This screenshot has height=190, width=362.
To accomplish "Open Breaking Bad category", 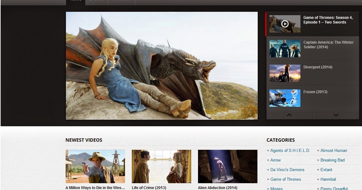I will click(x=332, y=160).
